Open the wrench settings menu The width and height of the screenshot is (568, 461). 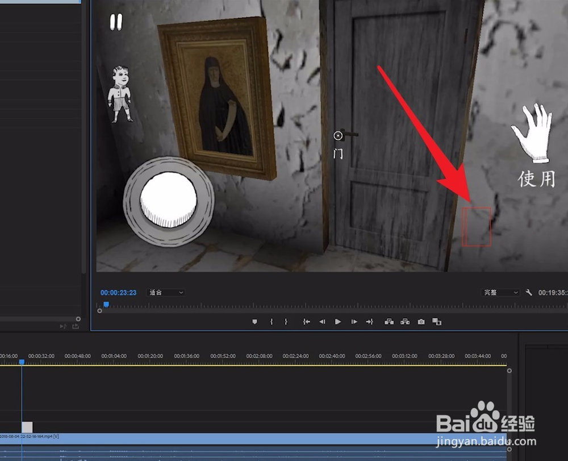click(529, 293)
